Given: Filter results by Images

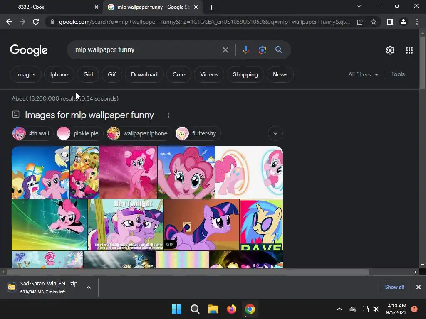Looking at the screenshot, I should [x=26, y=75].
